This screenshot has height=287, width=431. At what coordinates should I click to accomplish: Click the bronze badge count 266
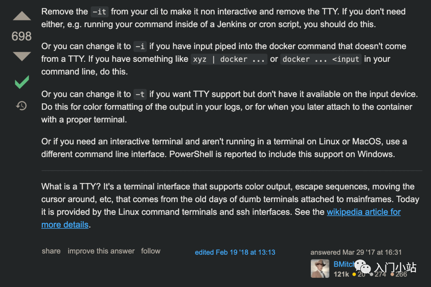tap(401, 274)
